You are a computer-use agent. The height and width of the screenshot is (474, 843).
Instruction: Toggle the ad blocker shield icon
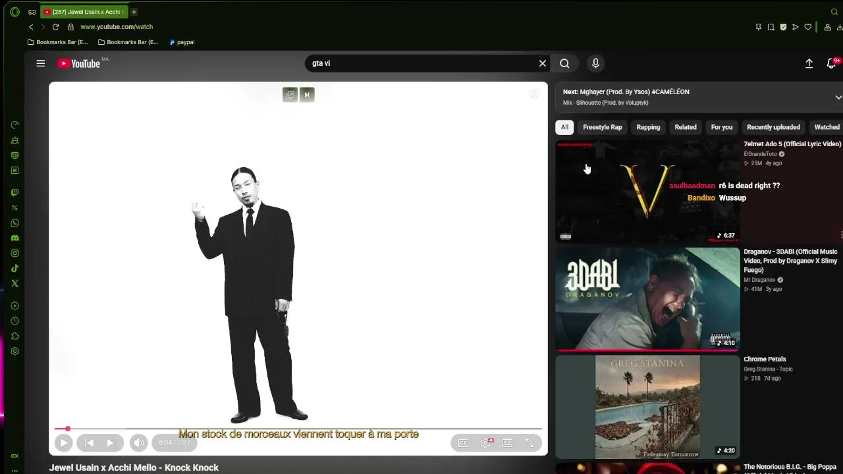point(783,27)
